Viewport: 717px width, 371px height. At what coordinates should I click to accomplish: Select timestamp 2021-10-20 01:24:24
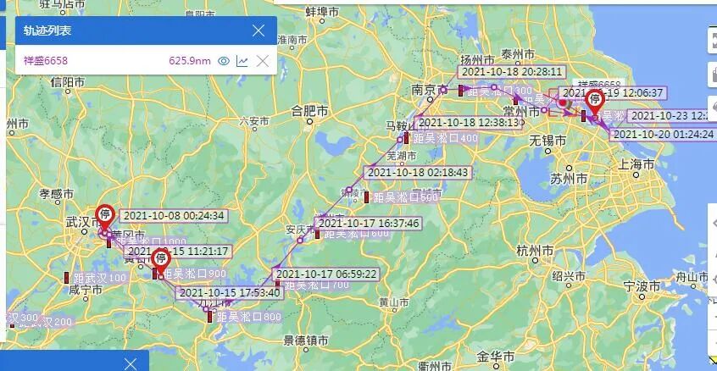[x=663, y=135]
